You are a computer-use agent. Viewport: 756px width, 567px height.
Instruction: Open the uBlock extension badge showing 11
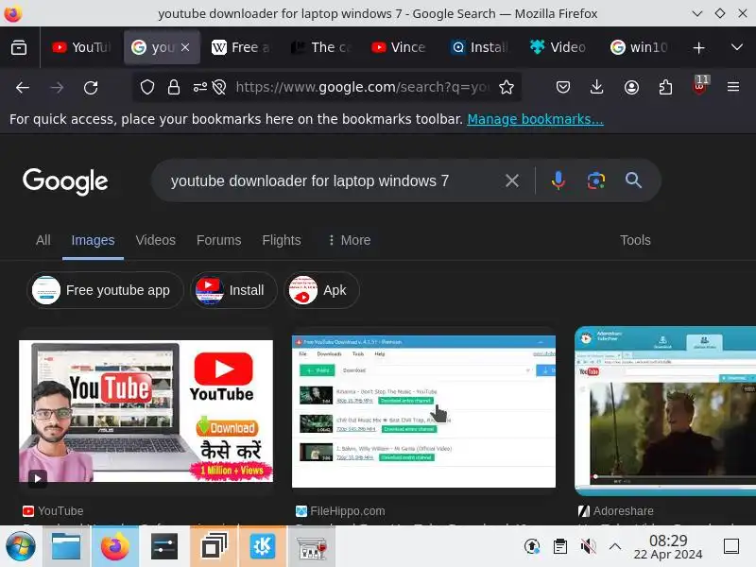click(699, 86)
